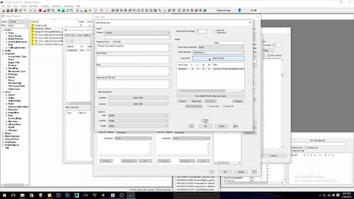
Task: Click the green landscape toolbar icon
Action: (86, 11)
